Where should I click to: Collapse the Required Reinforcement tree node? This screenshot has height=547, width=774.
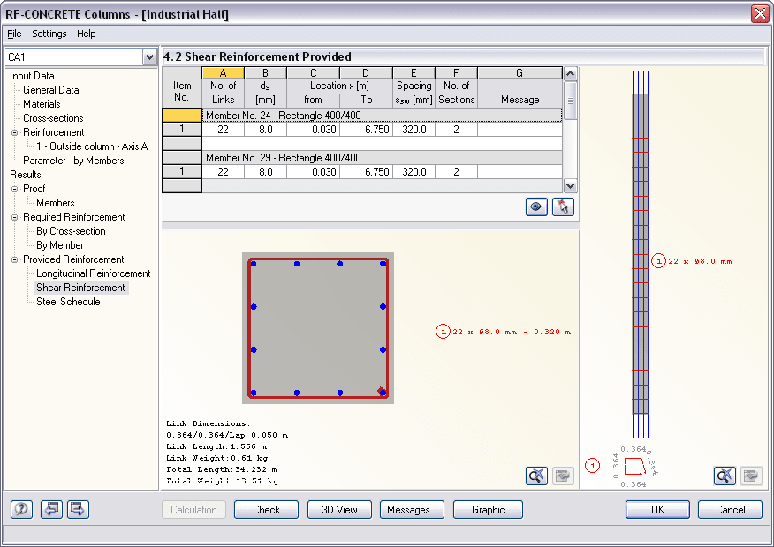tap(15, 217)
